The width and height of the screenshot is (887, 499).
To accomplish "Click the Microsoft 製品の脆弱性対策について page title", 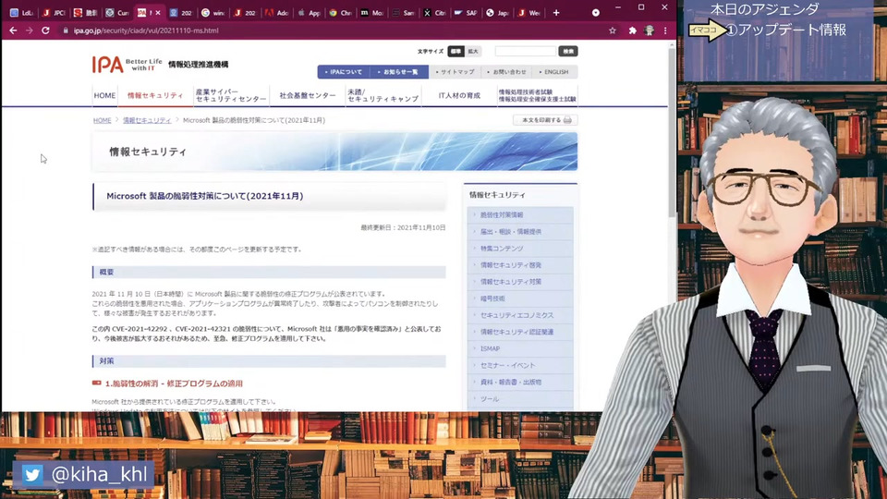I will pos(205,196).
